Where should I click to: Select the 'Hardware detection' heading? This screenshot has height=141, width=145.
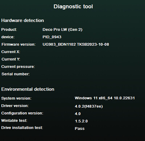click(x=22, y=20)
